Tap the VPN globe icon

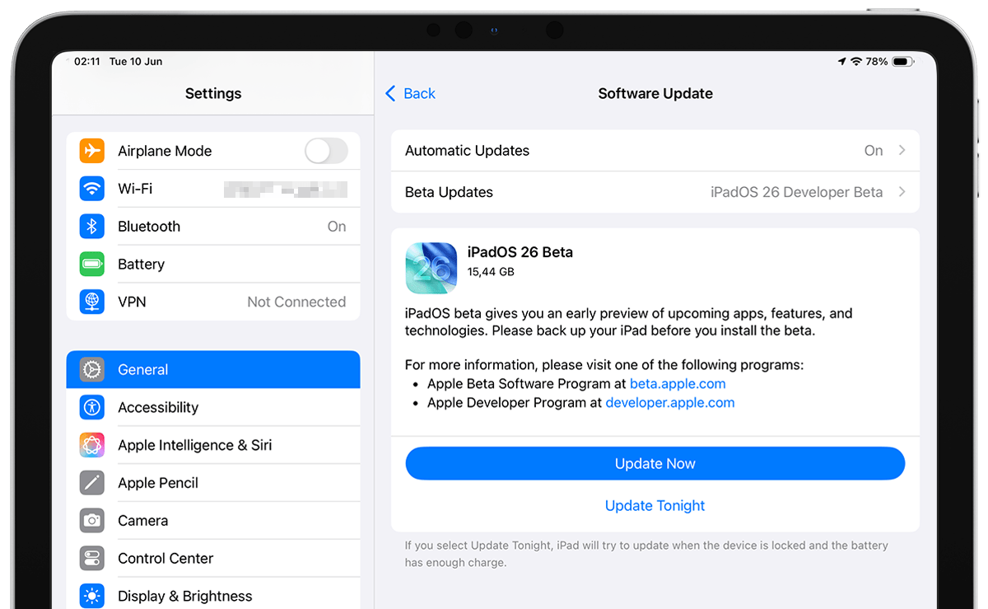(x=92, y=302)
